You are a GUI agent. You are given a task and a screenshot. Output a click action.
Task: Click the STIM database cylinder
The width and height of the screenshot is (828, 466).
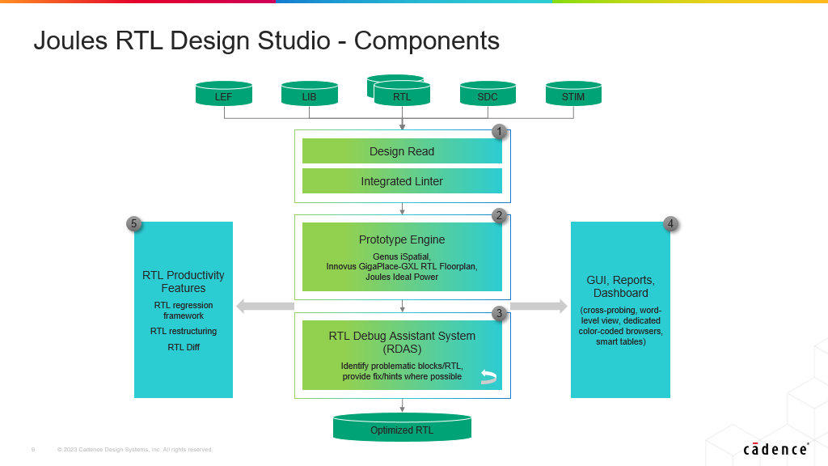[573, 94]
